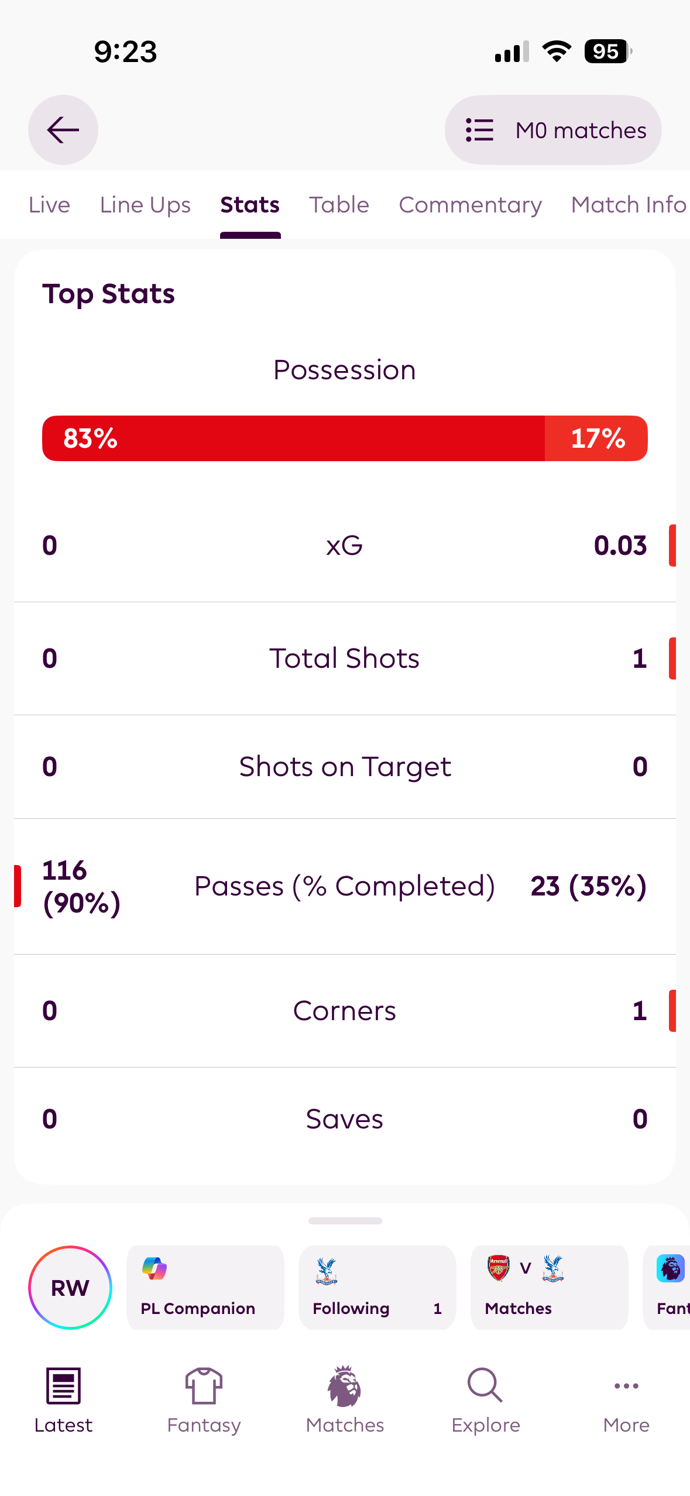This screenshot has height=1496, width=690.
Task: Tap the partially visible Fantasy card
Action: 668,1287
